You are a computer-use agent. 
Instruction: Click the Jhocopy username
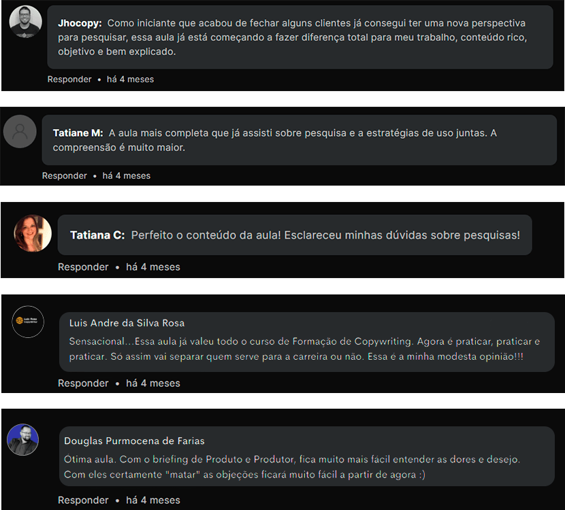pyautogui.click(x=80, y=23)
